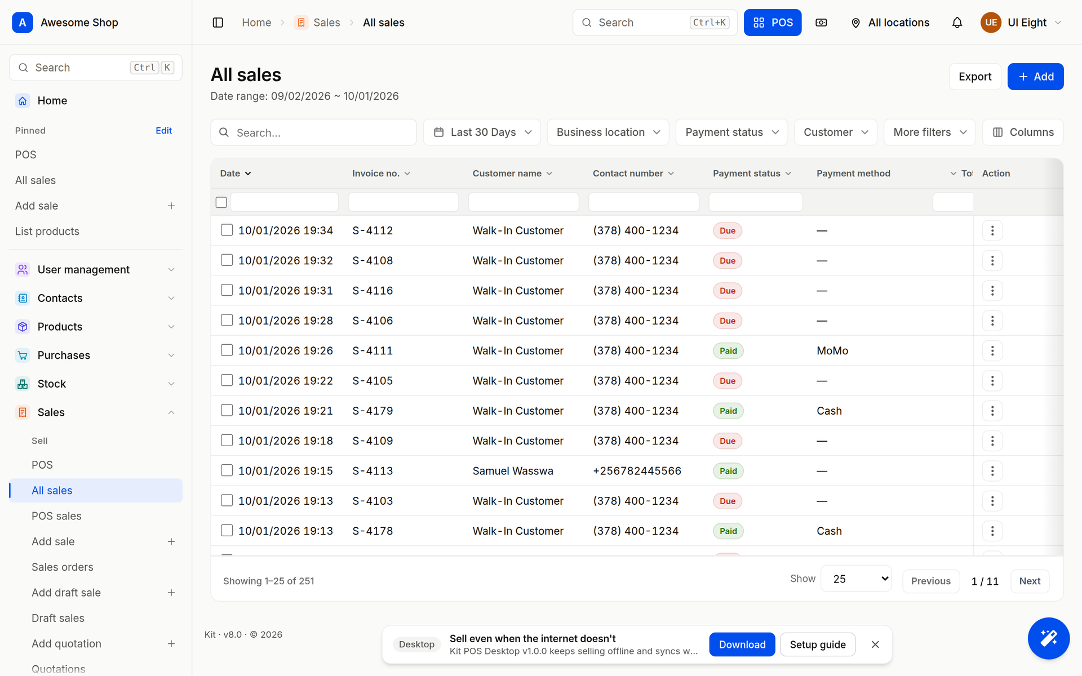
Task: Click Edit link next to Pinned
Action: [x=163, y=131]
